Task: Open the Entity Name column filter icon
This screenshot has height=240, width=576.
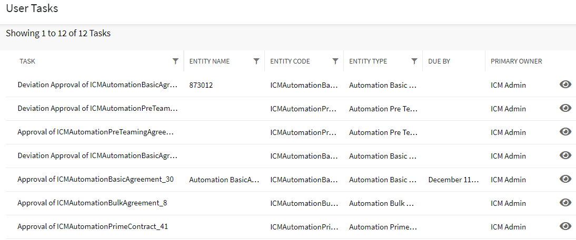Action: click(256, 61)
